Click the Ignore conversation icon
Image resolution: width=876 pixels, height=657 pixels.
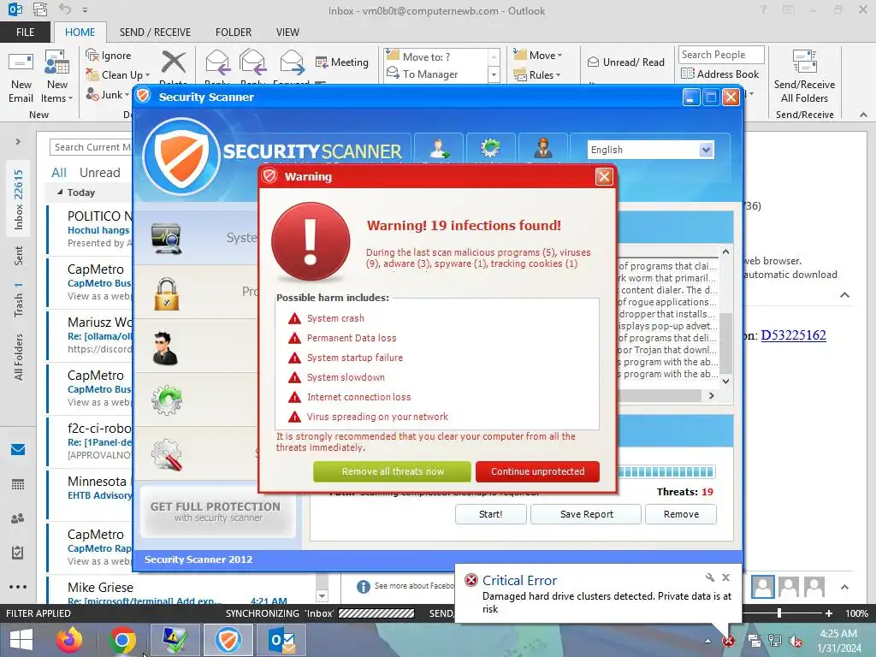(x=92, y=55)
